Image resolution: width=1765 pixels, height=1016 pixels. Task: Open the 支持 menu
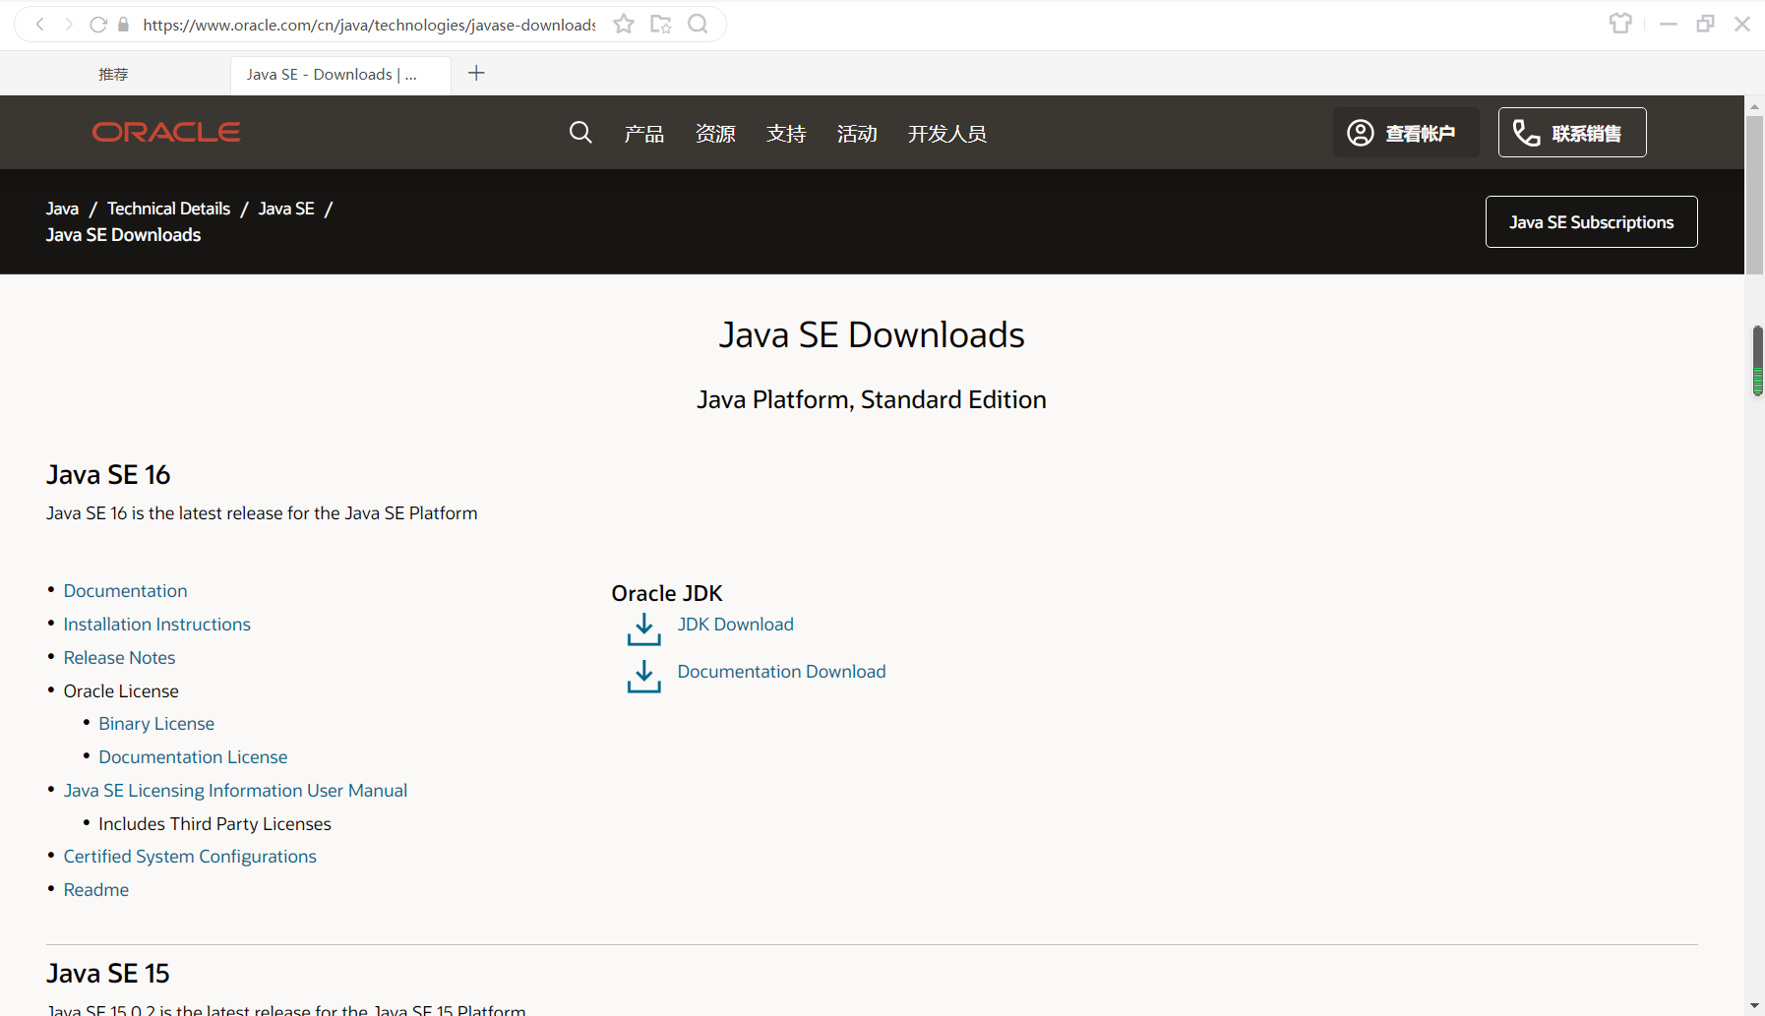click(786, 134)
